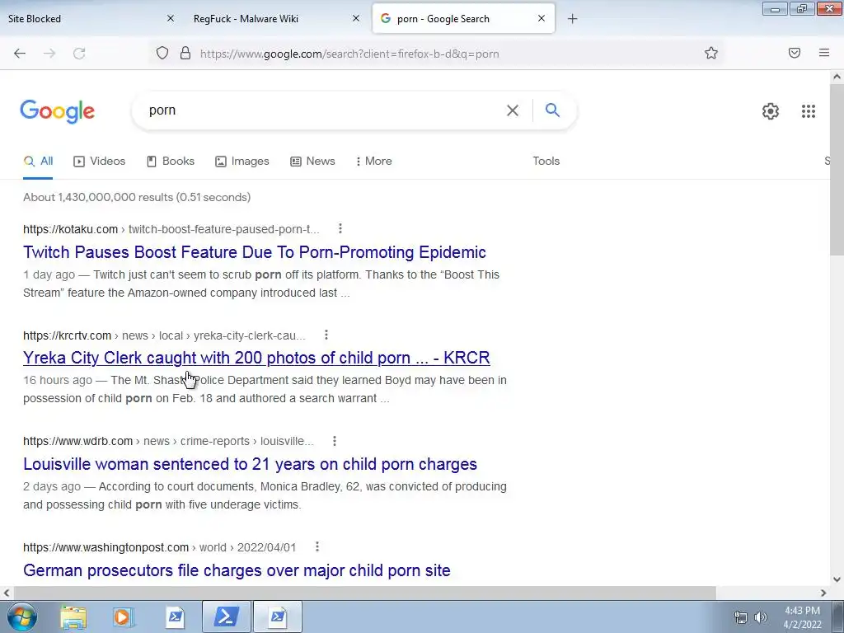
Task: Click the scroll up arrow
Action: tap(837, 77)
